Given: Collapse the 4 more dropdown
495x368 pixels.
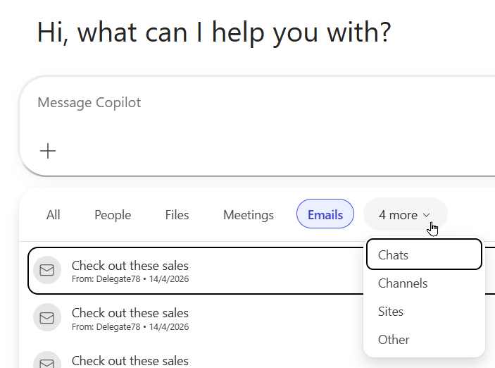Looking at the screenshot, I should point(406,214).
